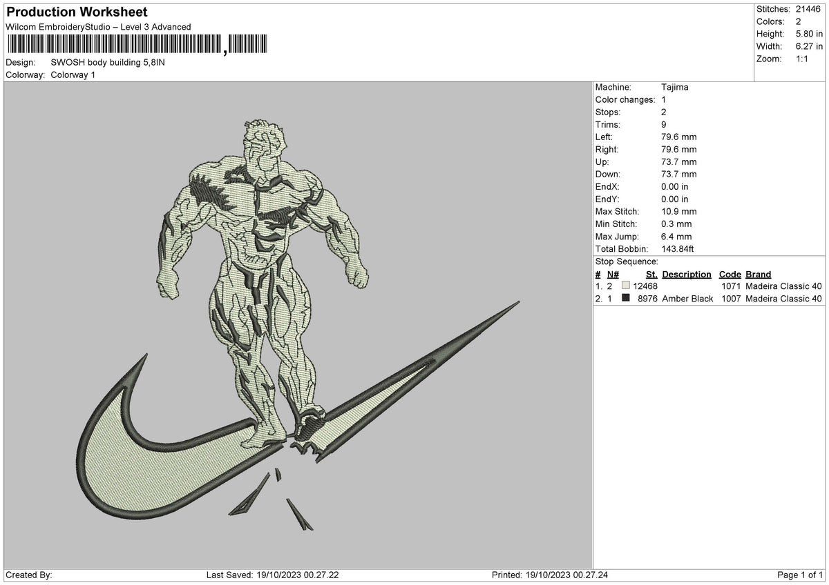The height and width of the screenshot is (585, 829).
Task: Click the 'Page 1 of 1' footer
Action: (x=800, y=575)
